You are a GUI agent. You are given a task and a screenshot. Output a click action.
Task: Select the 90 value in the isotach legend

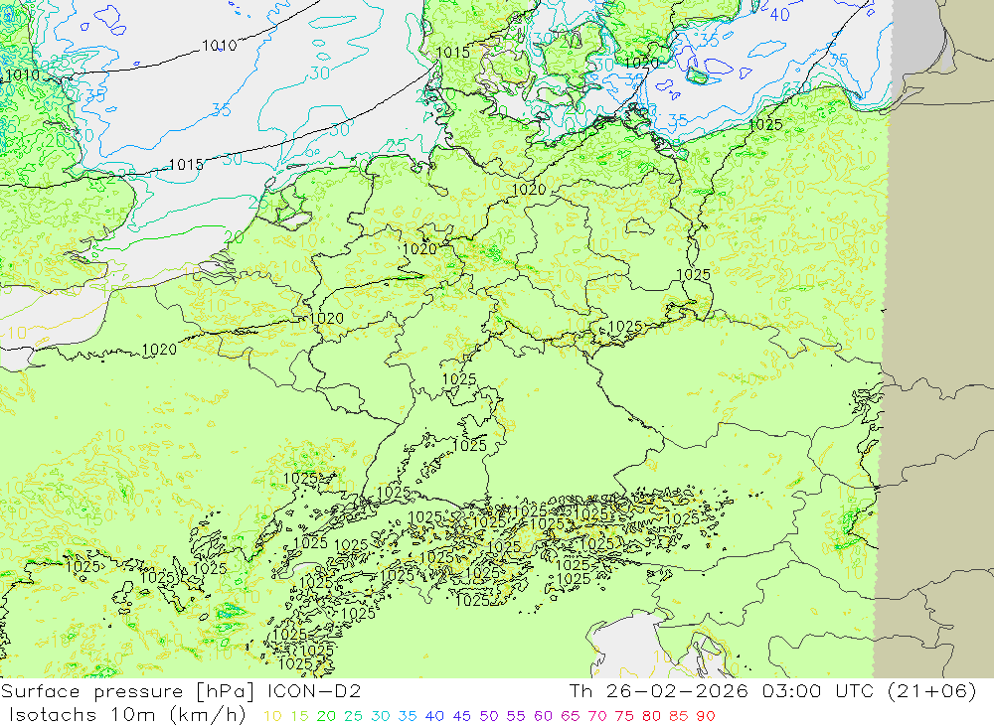coord(706,716)
